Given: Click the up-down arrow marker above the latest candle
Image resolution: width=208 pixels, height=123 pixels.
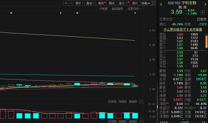Looking at the screenshot, I should (135, 13).
